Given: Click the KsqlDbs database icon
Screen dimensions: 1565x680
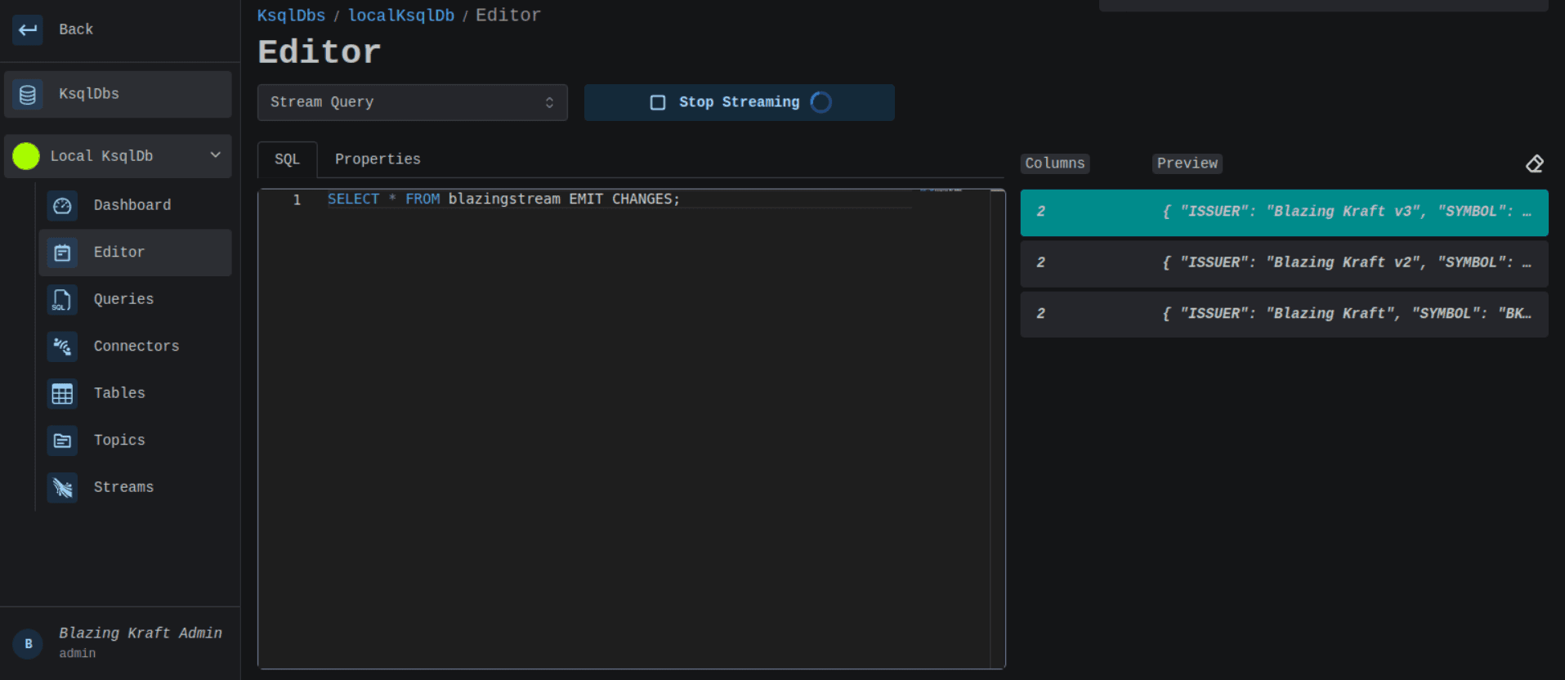Looking at the screenshot, I should click(x=28, y=95).
